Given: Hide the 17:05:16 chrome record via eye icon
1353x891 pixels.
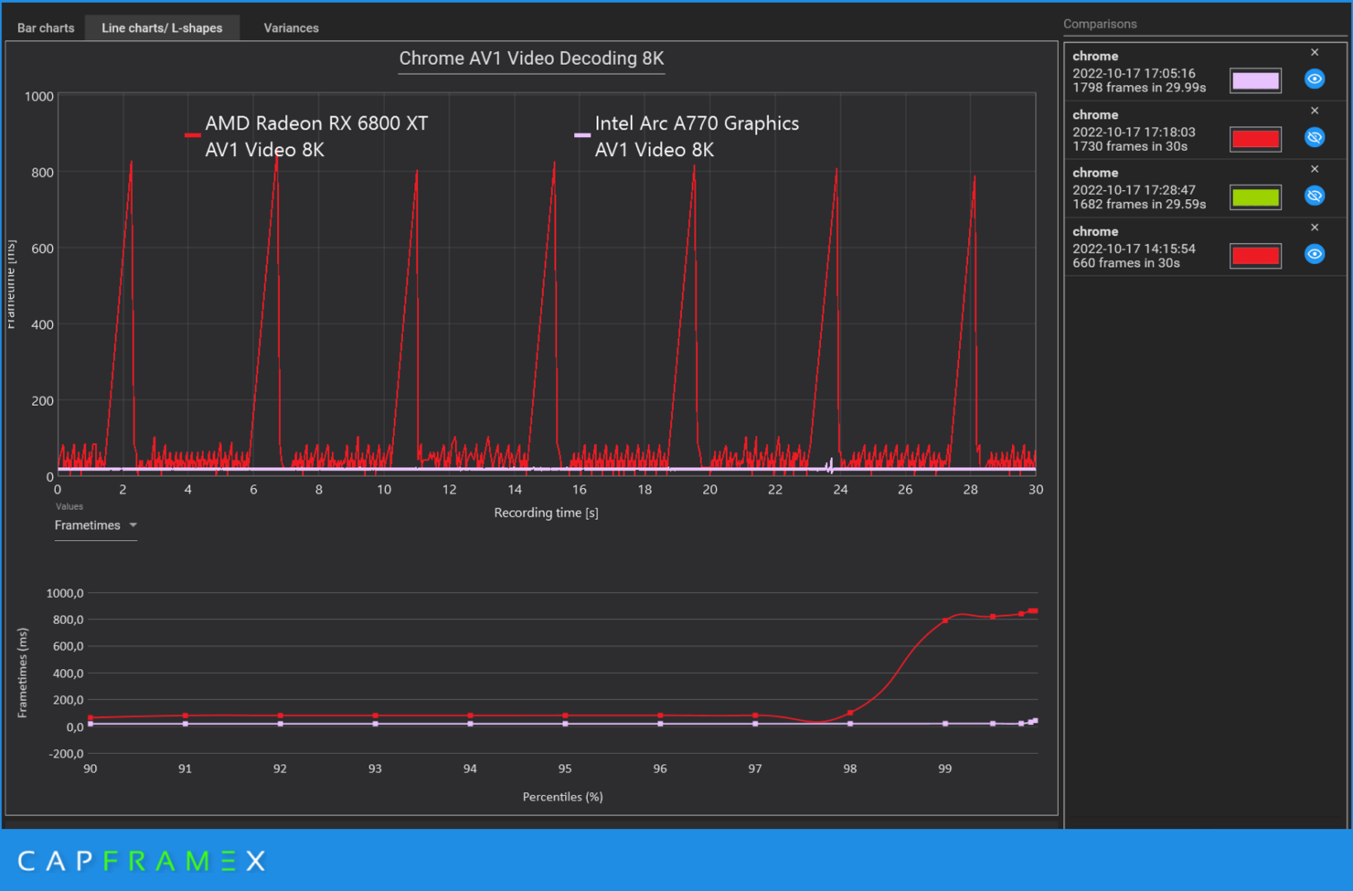Looking at the screenshot, I should 1315,80.
